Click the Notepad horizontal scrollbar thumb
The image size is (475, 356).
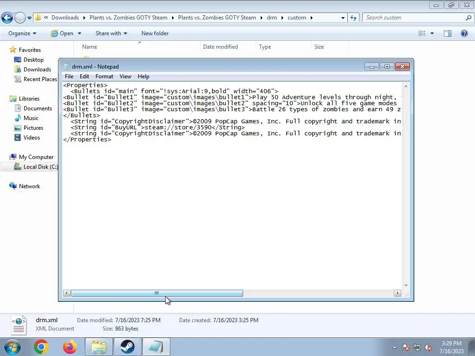coord(157,293)
